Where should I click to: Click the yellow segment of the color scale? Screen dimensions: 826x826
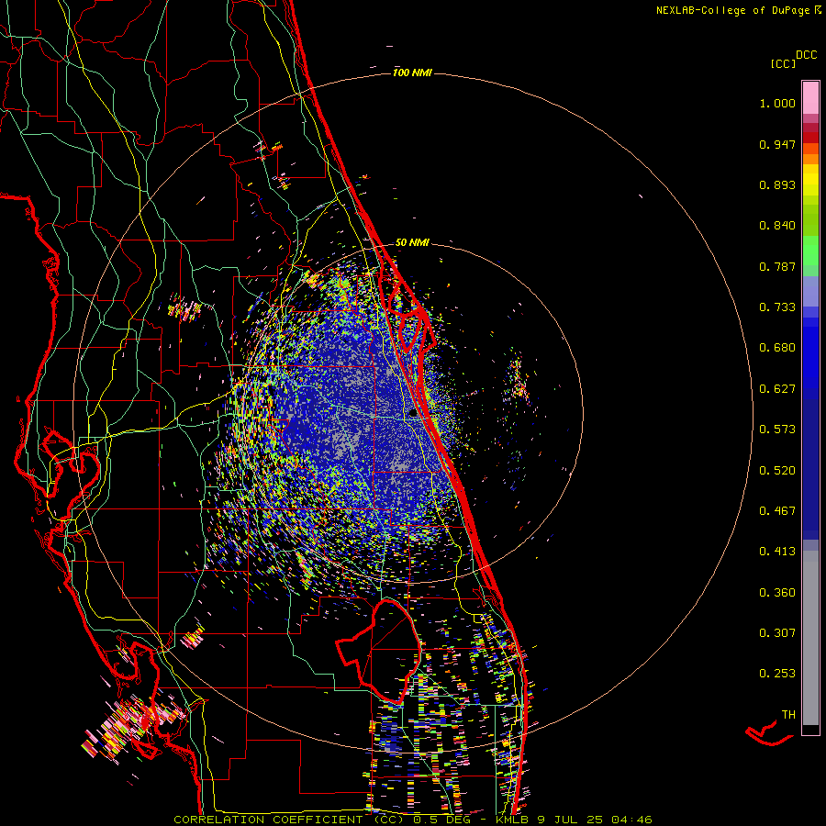point(810,180)
